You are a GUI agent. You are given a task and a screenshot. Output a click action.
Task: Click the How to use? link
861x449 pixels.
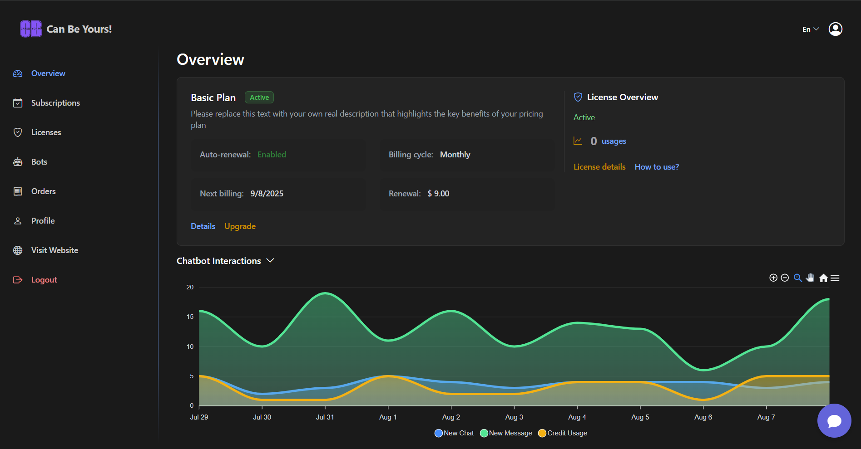click(x=657, y=167)
